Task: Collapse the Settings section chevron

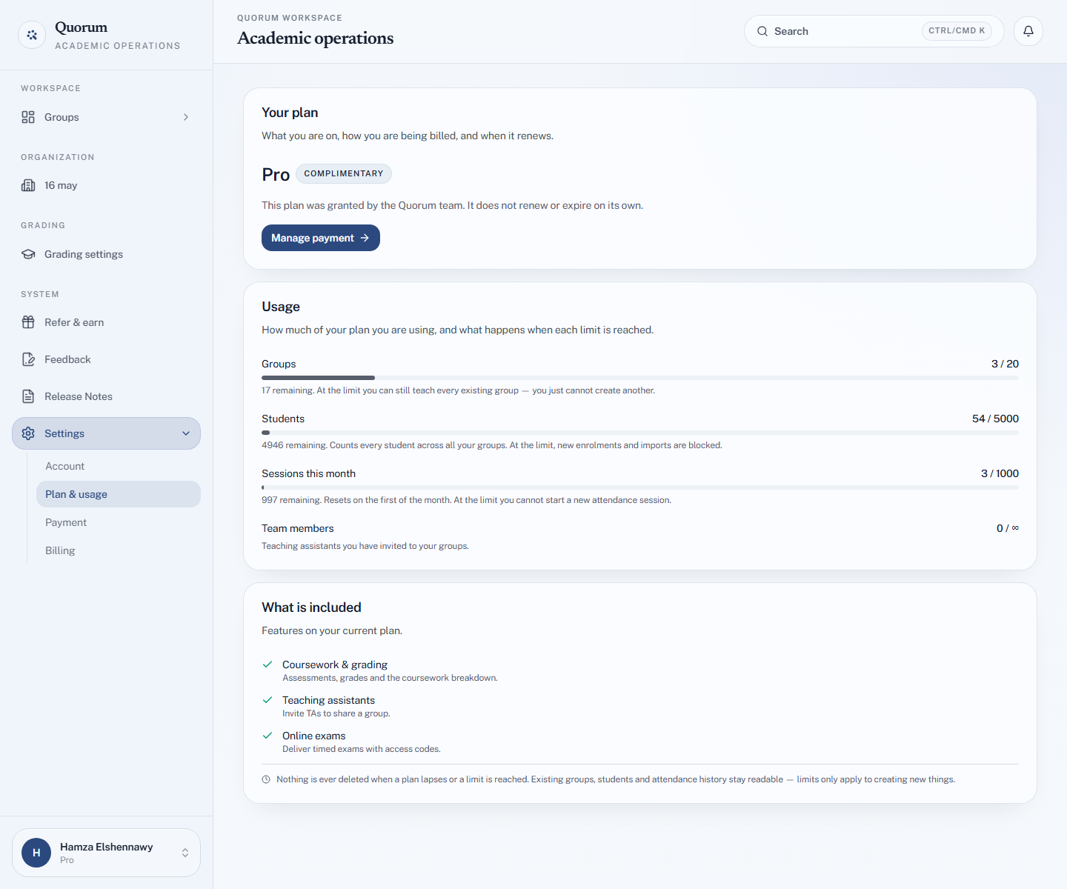Action: pyautogui.click(x=186, y=433)
